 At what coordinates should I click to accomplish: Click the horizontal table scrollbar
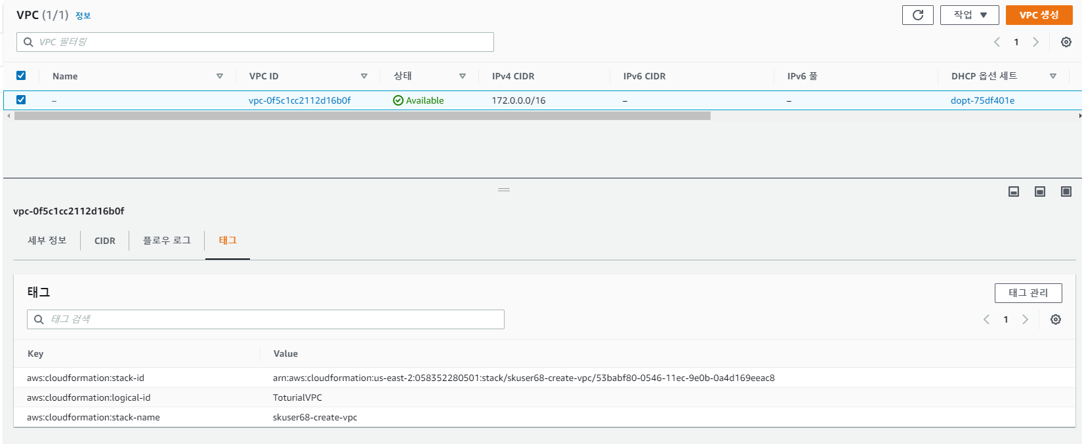click(362, 115)
